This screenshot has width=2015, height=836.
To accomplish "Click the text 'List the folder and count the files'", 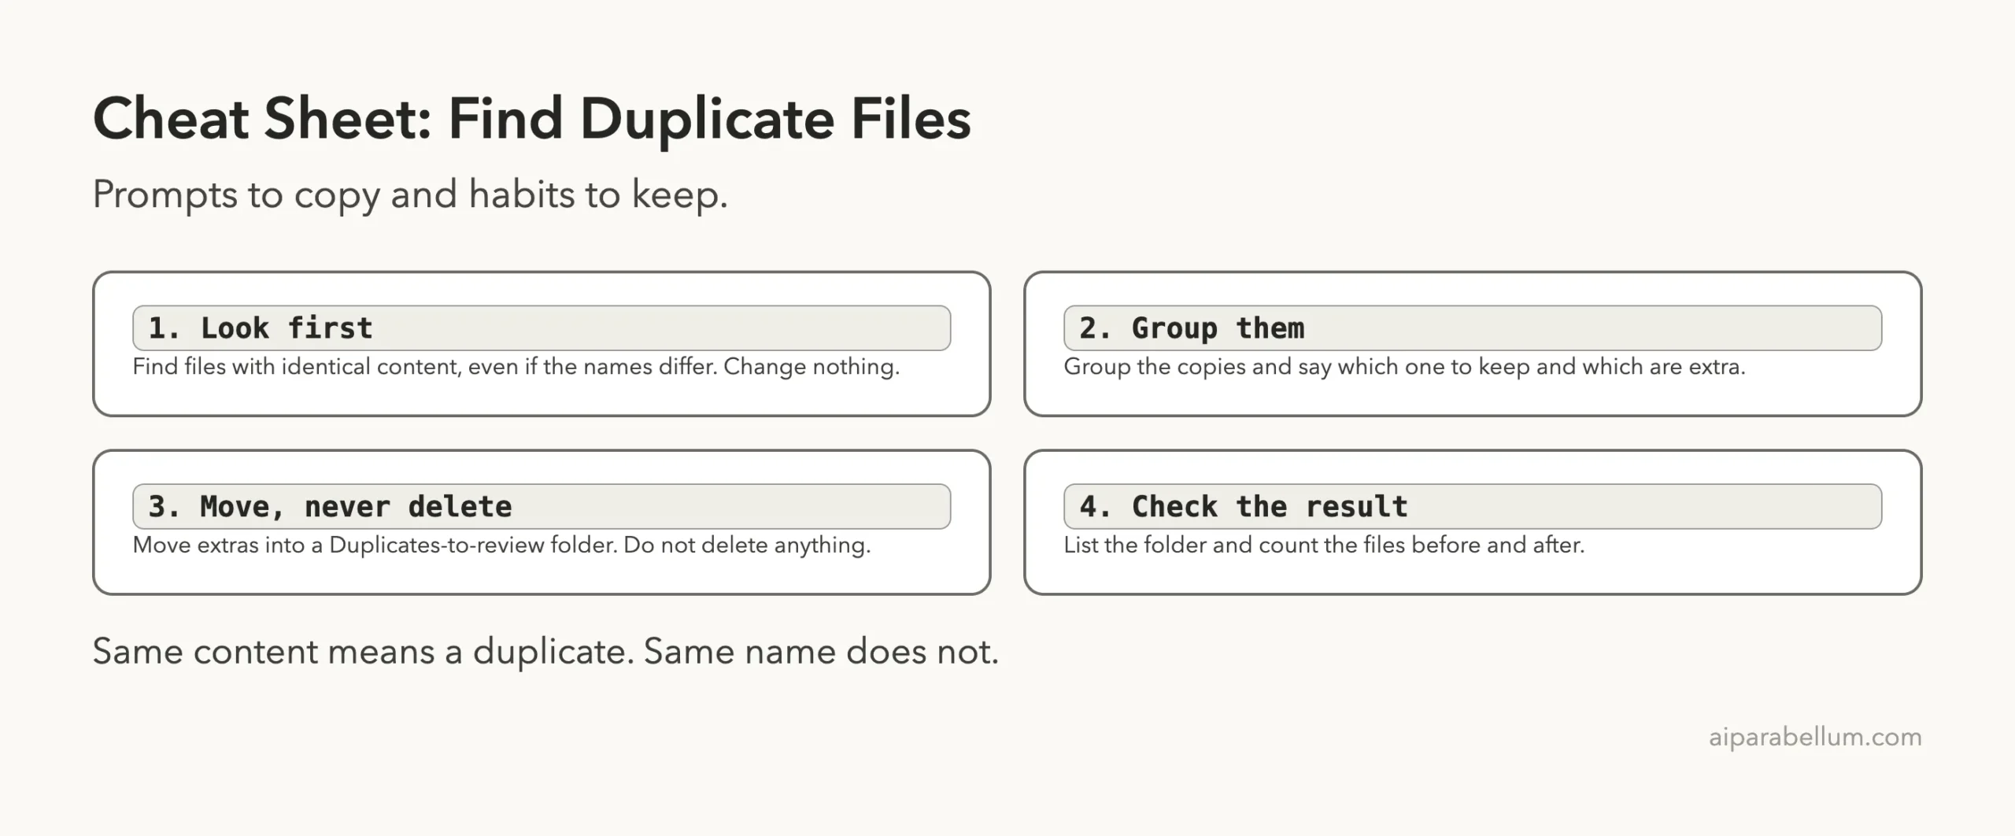I will tap(1234, 546).
